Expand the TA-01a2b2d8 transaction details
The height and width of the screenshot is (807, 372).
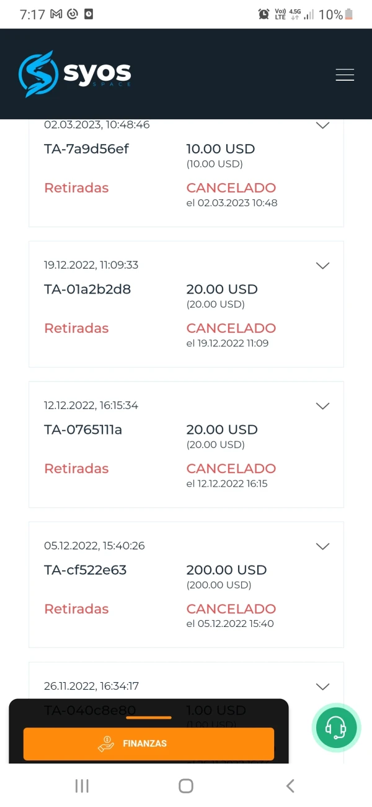click(322, 266)
